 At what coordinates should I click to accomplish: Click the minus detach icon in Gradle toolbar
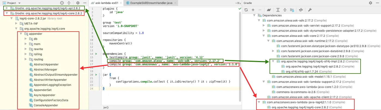pos(259,10)
